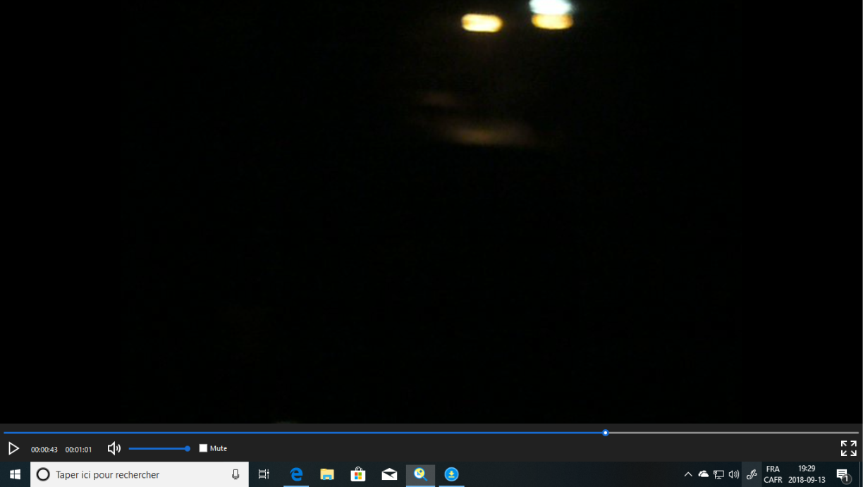Show hidden system tray icons

688,474
